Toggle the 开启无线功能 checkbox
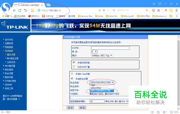This screenshot has width=180, height=114. pos(74,62)
